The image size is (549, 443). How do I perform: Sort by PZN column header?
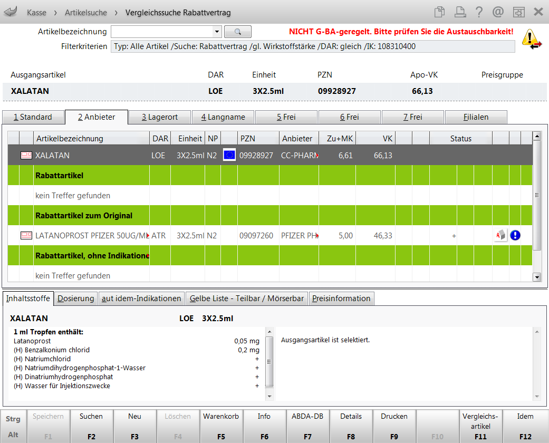pos(258,138)
